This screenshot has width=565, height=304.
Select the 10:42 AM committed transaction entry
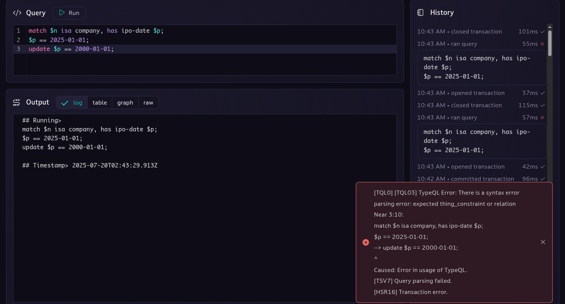coord(481,179)
